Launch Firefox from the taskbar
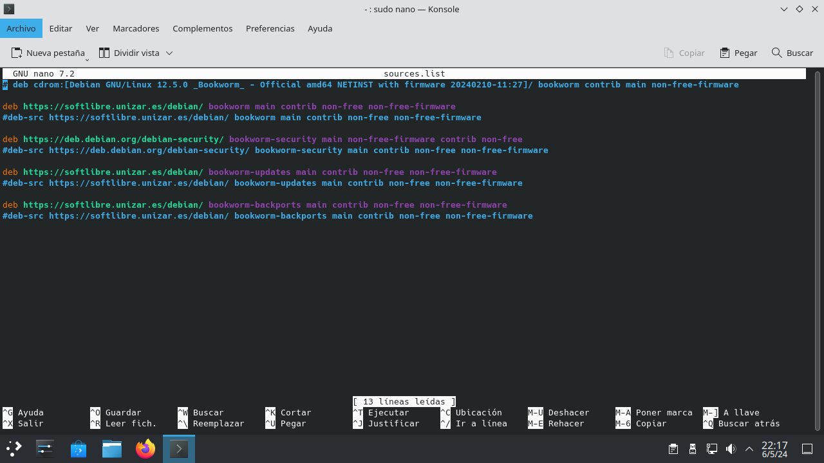Viewport: 824px width, 463px height. [145, 448]
